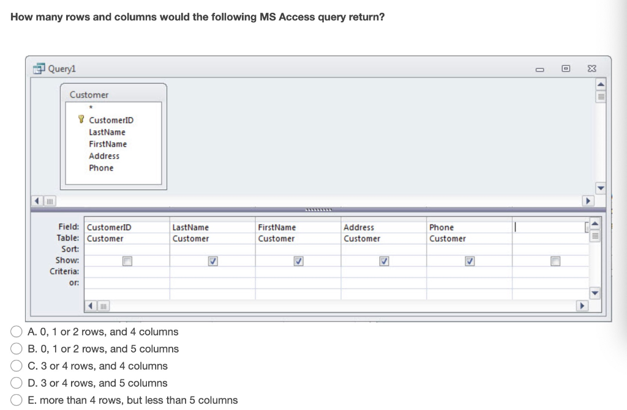
Task: Click the CustomerID Field cell in grid
Action: 127,228
